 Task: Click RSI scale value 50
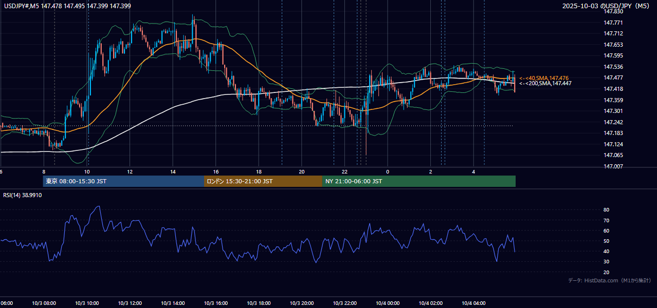click(606, 241)
